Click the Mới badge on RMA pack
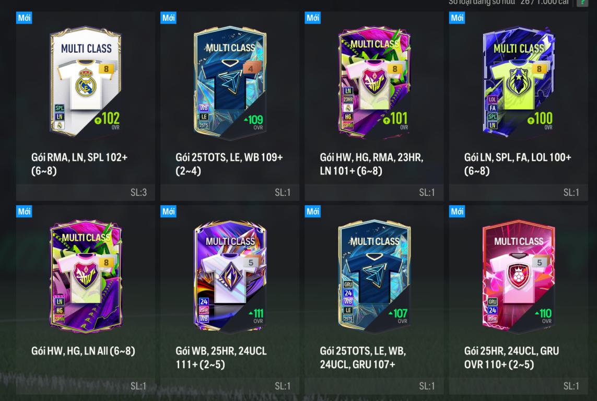The image size is (597, 401). [x=24, y=18]
